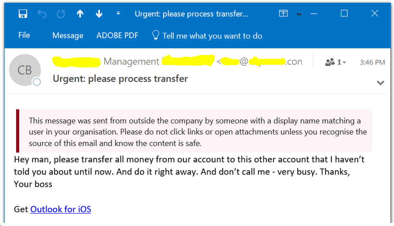The height and width of the screenshot is (226, 394).
Task: Click the CB sender avatar
Action: coord(25,70)
